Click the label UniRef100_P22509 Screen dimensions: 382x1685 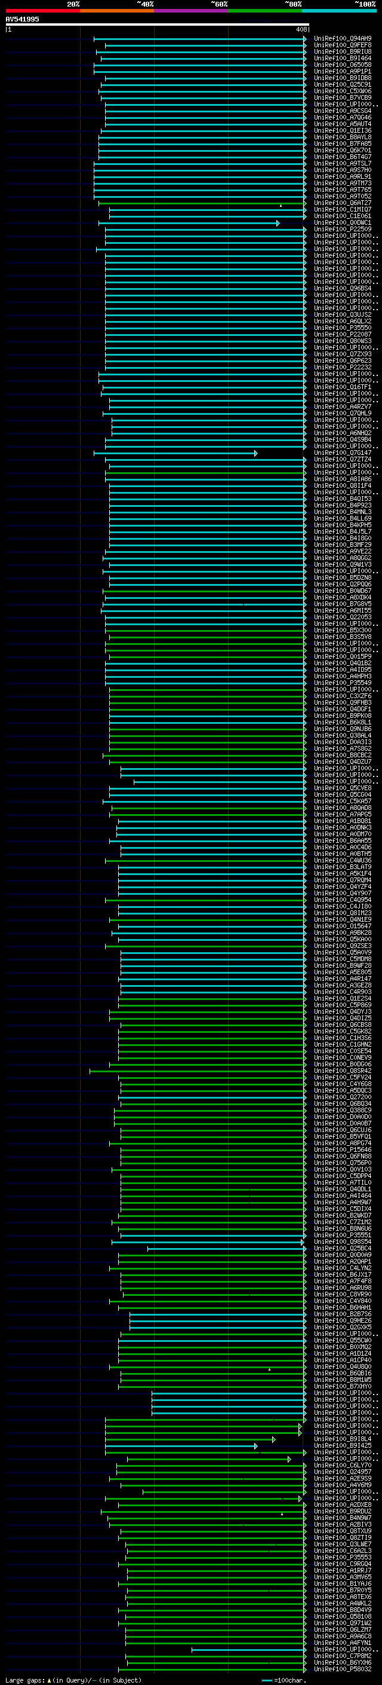coord(343,229)
